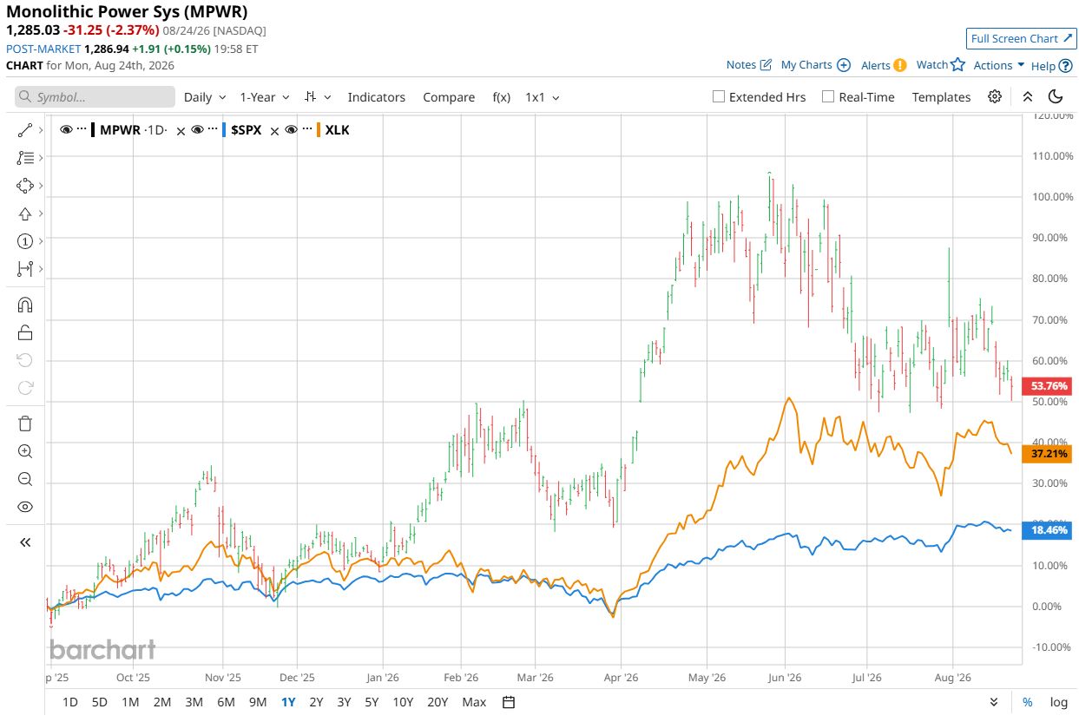This screenshot has height=722, width=1079.
Task: Delete drawings with the trash icon
Action: coord(24,423)
